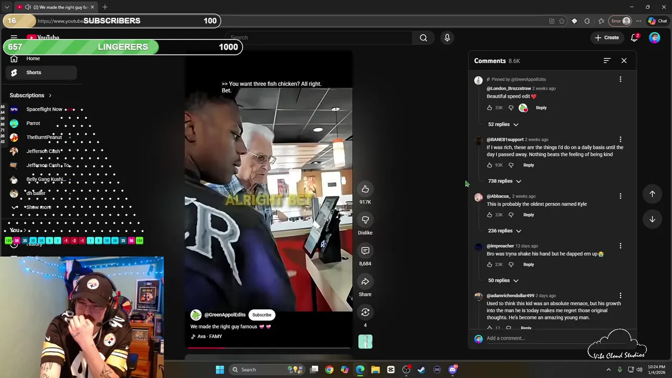Dislike the @BANE81support comment

(511, 165)
